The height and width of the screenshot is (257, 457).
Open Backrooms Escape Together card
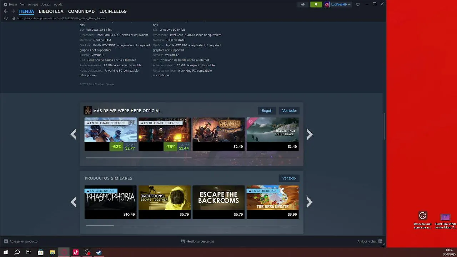point(164,202)
